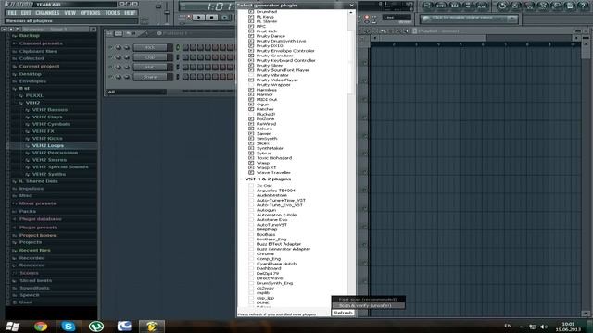Open the VIEW menu

coord(70,13)
